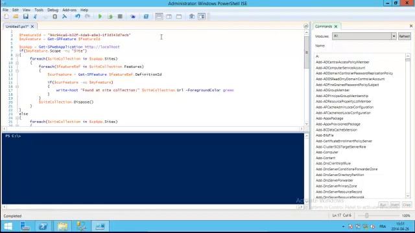
Task: Click script pane horizontal scrollbar right arrow
Action: click(301, 129)
